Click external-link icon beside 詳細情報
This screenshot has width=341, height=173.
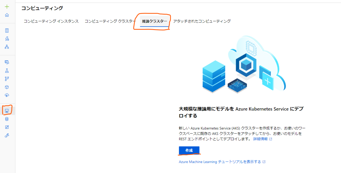271,139
